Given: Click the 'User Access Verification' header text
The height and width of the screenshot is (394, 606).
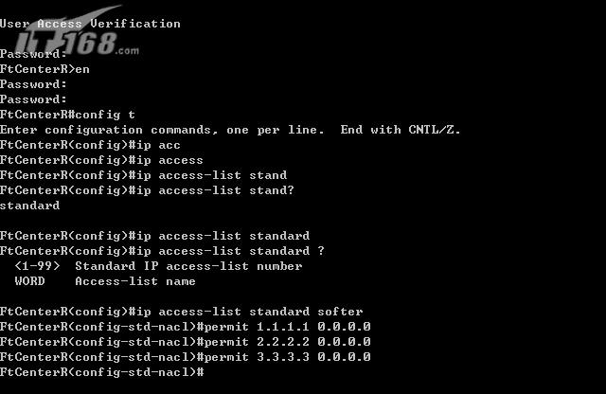Looking at the screenshot, I should [90, 24].
